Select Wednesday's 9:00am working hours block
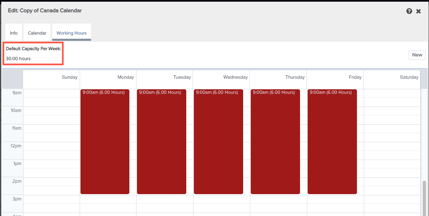This screenshot has width=429, height=216. point(218,141)
